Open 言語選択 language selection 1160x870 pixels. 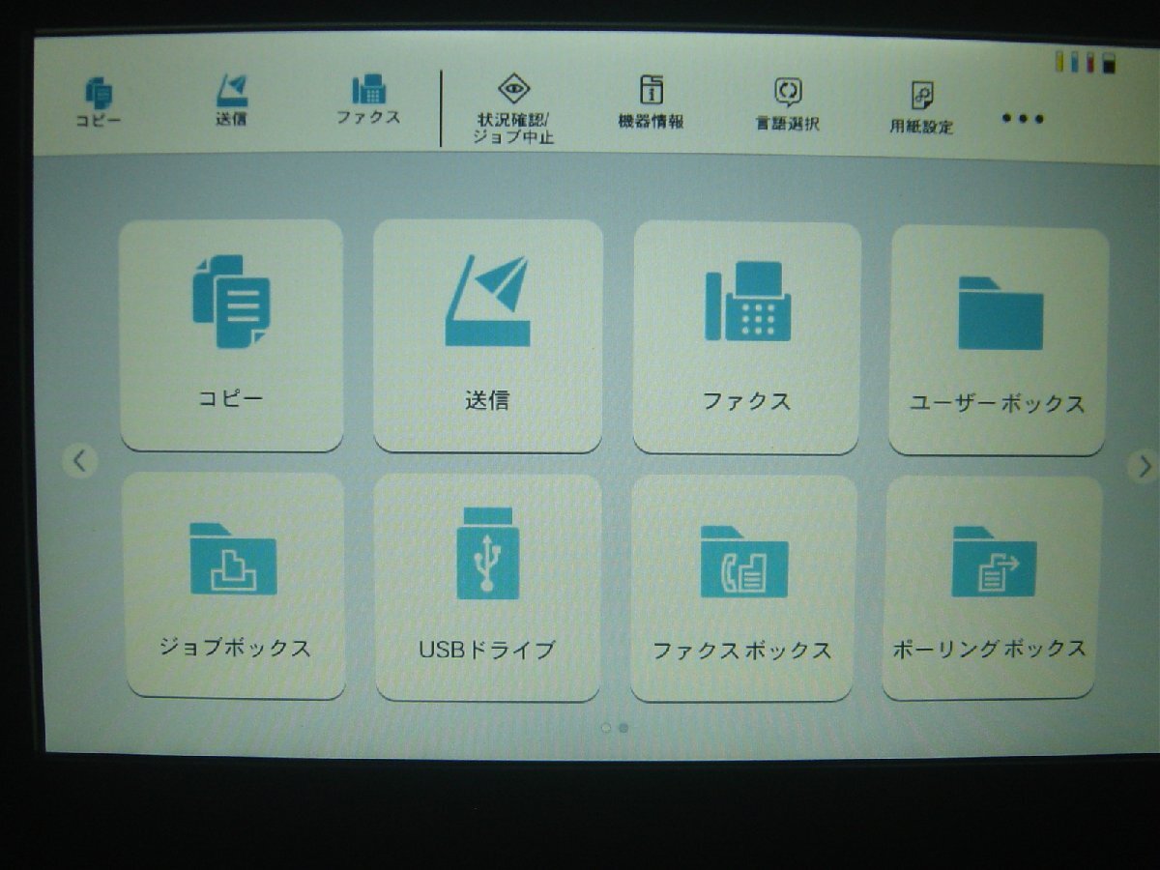tap(788, 104)
